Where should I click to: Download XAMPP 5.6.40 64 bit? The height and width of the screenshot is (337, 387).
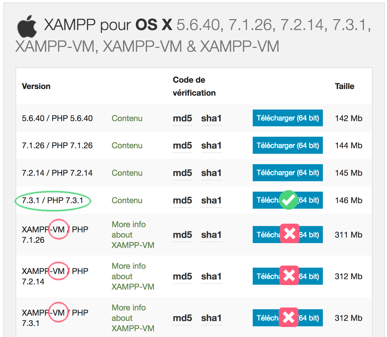287,118
